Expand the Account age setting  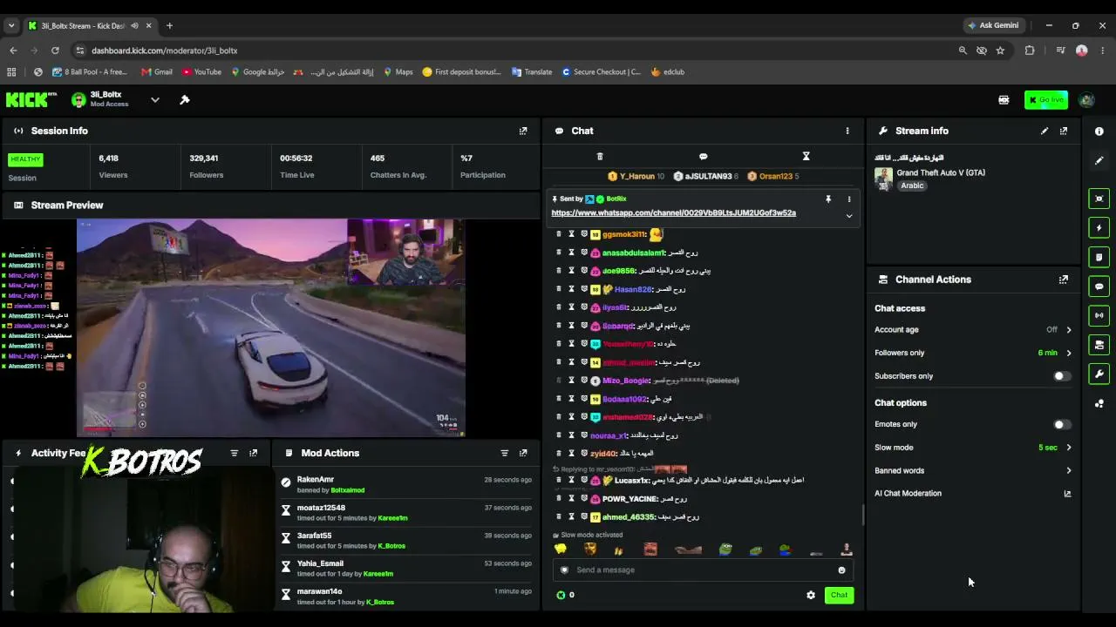point(1069,330)
